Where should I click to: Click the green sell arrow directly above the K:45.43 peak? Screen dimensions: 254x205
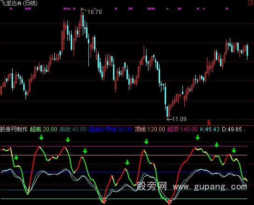(197, 137)
